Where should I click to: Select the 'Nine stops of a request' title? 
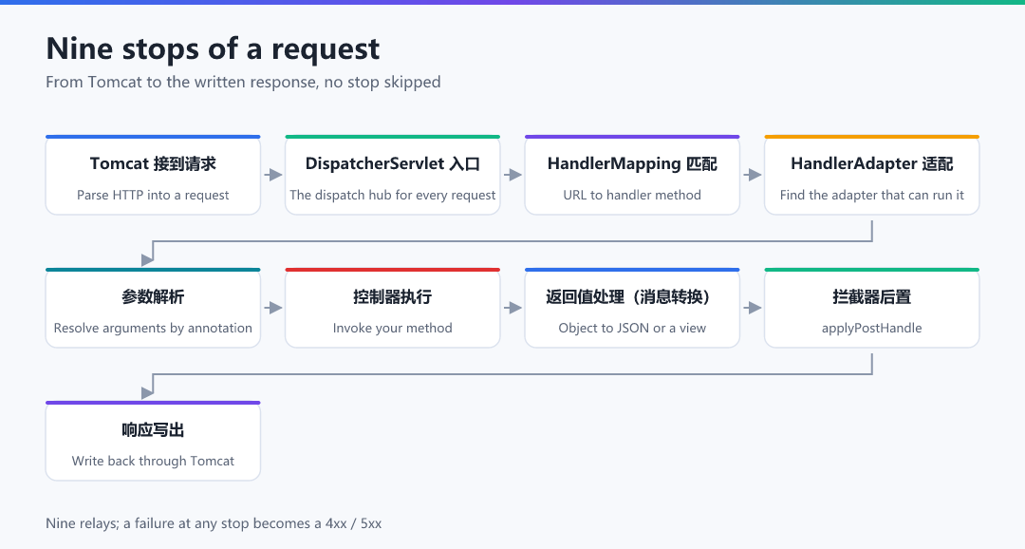tap(213, 49)
